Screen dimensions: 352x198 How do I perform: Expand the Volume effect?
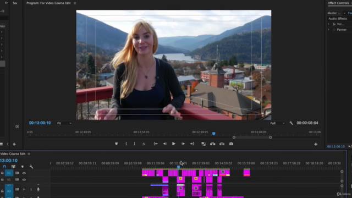click(x=328, y=24)
